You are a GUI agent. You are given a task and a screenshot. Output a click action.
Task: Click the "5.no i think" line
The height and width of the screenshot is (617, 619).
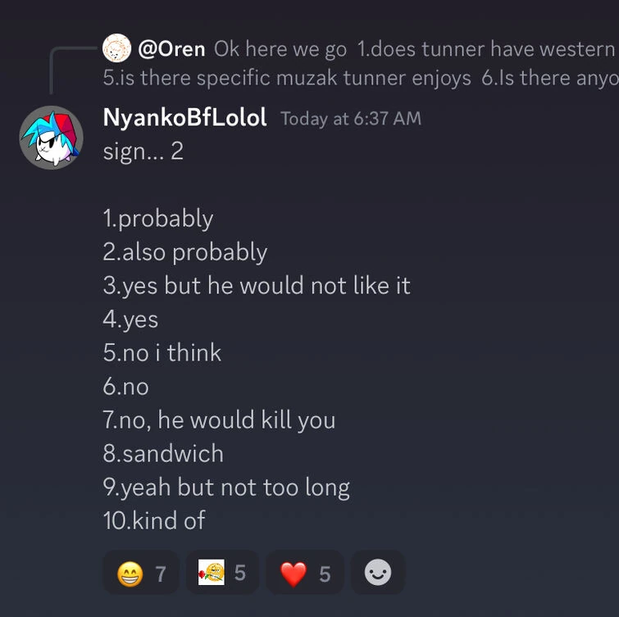162,353
